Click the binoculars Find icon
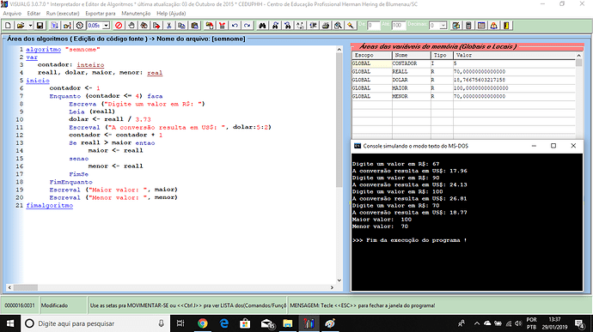This screenshot has width=593, height=332. tap(262, 25)
